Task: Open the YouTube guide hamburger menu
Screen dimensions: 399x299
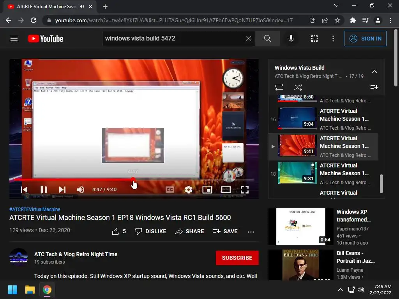Action: [x=14, y=39]
